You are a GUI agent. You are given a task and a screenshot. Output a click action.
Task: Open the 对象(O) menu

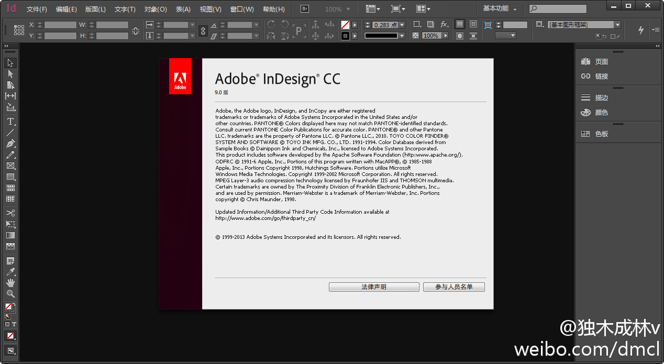point(156,9)
